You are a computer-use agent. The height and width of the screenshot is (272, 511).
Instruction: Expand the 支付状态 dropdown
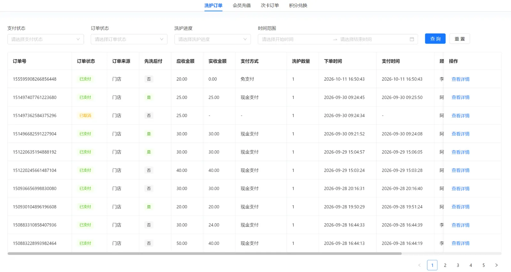(46, 39)
